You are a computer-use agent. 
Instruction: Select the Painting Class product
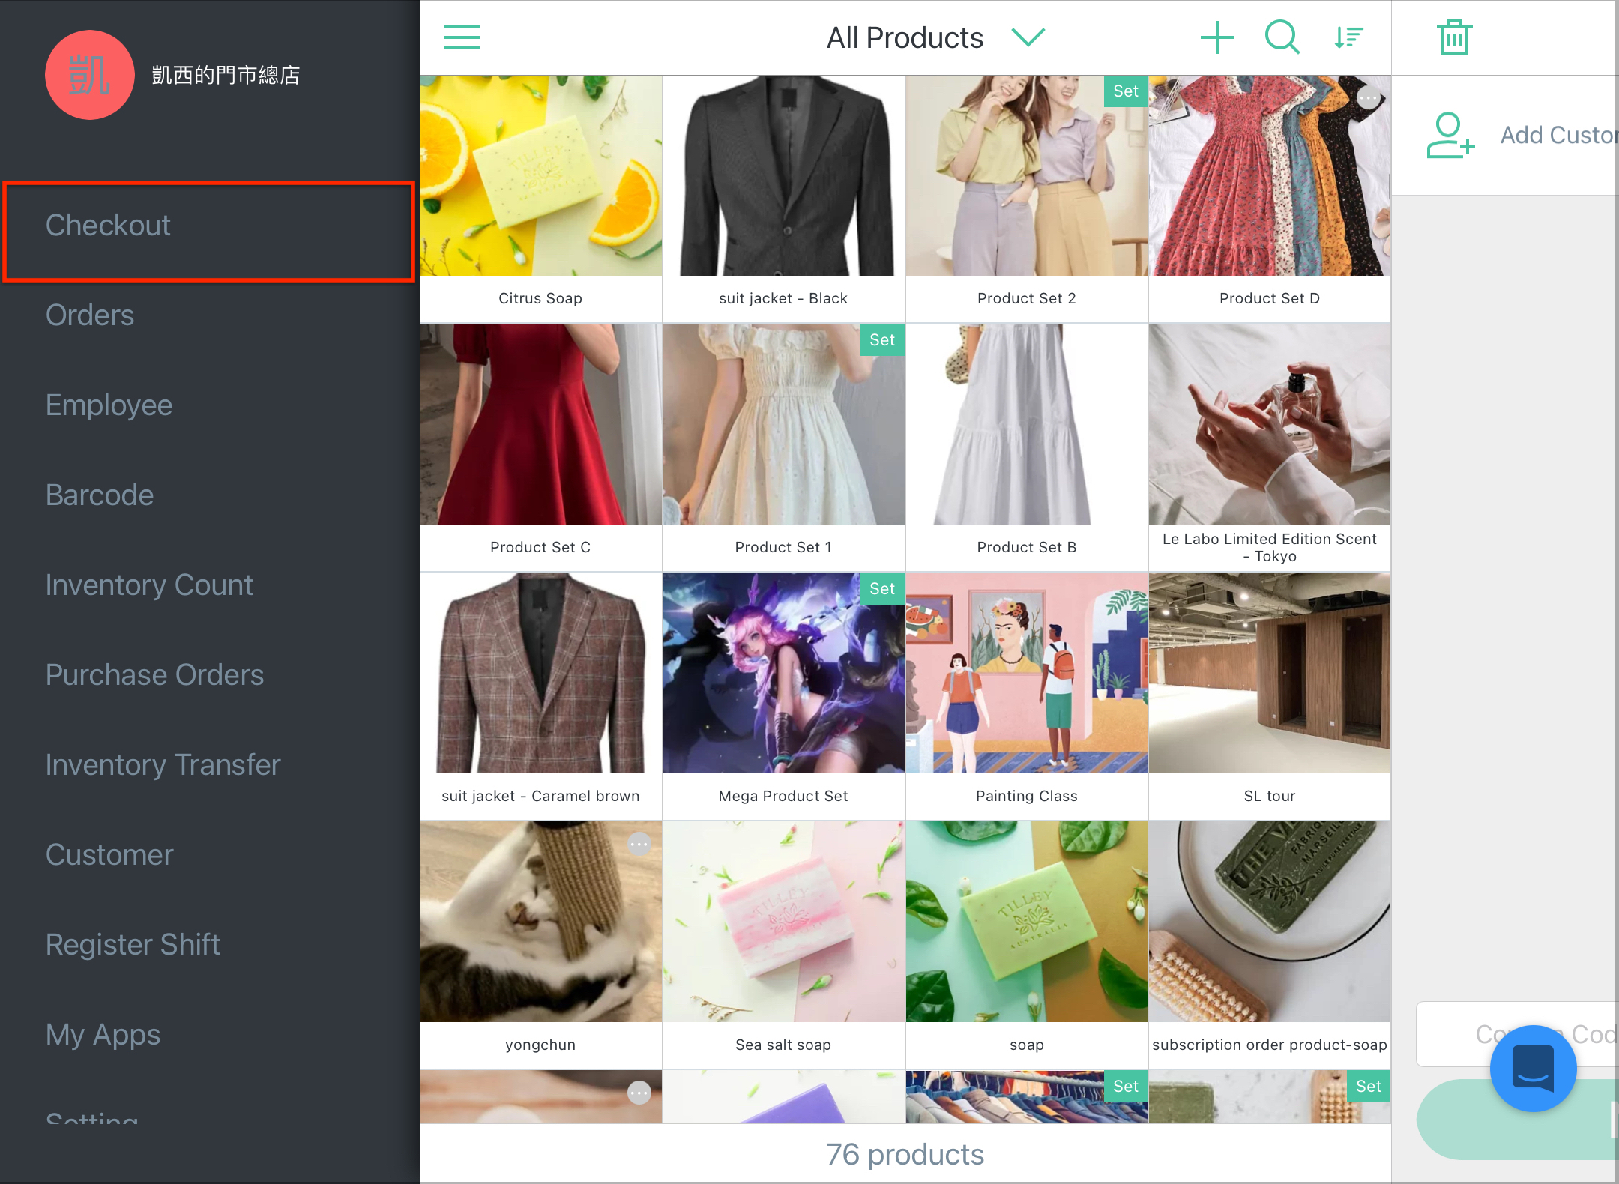point(1027,696)
